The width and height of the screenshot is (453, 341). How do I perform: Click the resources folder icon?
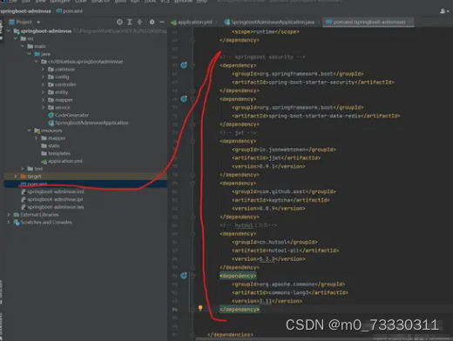pyautogui.click(x=37, y=130)
